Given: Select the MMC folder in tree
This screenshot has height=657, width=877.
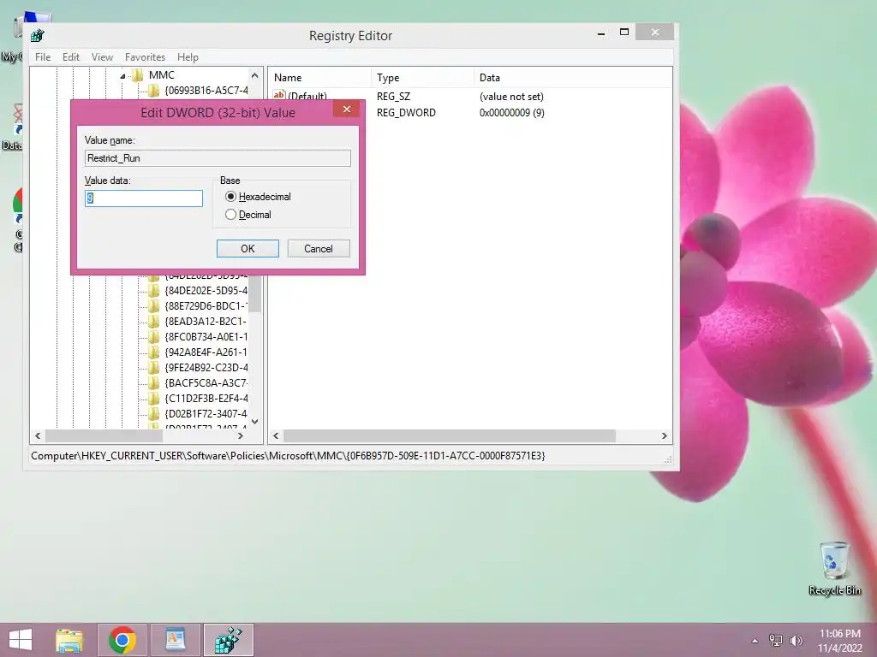Looking at the screenshot, I should 162,75.
